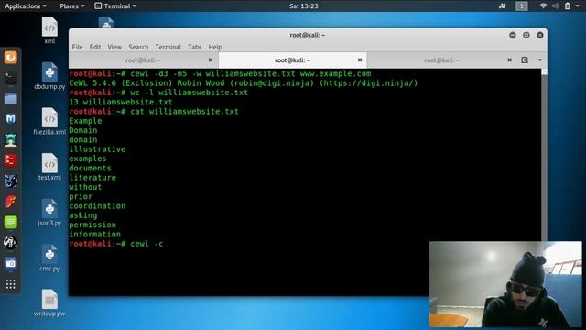The image size is (586, 330).
Task: Expand the terminal tab list dropdown arrow
Action: (539, 60)
